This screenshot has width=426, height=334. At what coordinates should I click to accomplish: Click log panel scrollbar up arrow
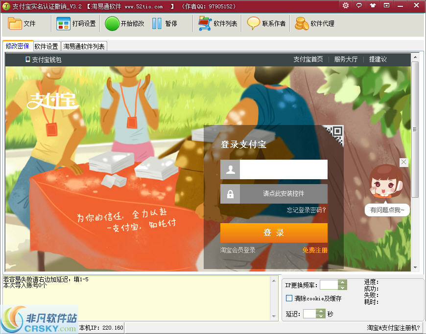[x=274, y=281]
